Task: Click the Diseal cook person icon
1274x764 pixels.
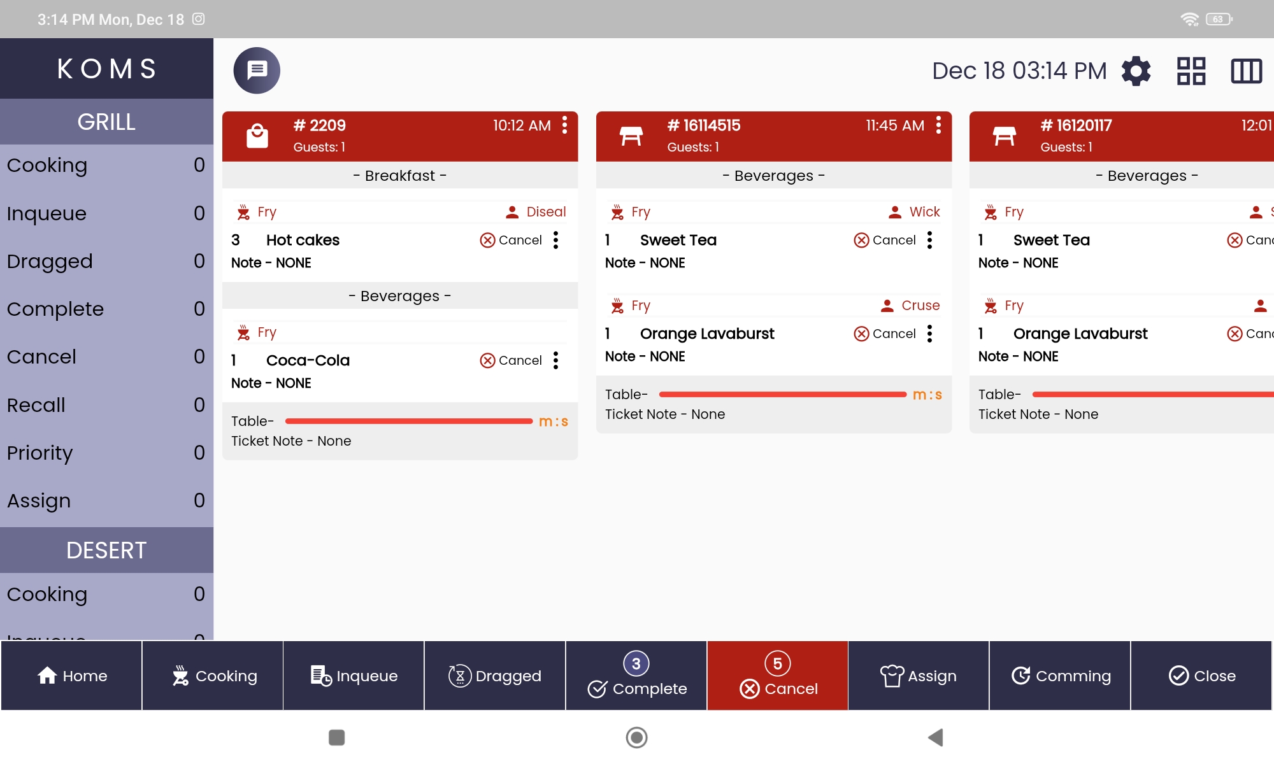Action: pyautogui.click(x=512, y=212)
